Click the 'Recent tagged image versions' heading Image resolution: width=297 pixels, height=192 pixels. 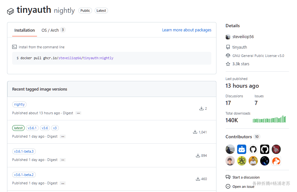tap(40, 89)
